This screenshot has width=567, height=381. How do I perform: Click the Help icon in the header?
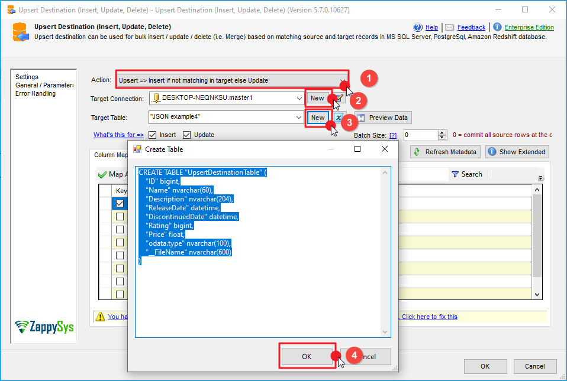[x=418, y=27]
